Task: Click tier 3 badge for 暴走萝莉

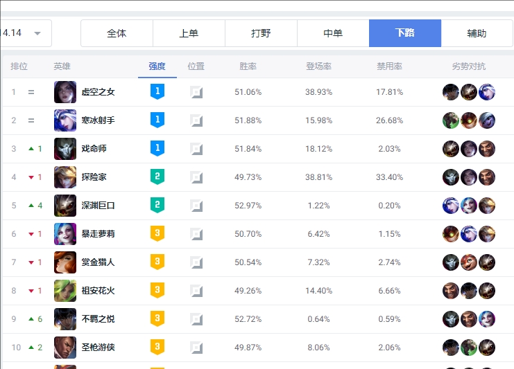Action: tap(157, 233)
